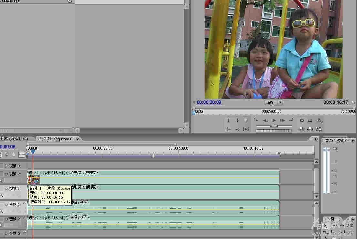Toggle 音频 3 track output box

2,233
